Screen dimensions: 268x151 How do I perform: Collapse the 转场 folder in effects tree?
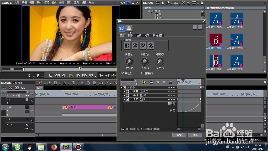pos(149,11)
